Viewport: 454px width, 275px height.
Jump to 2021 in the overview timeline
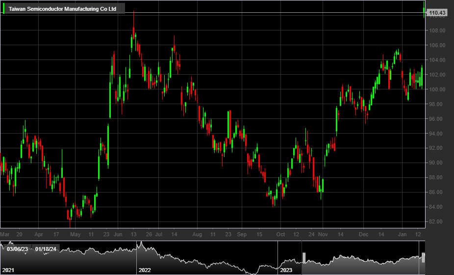[8, 270]
